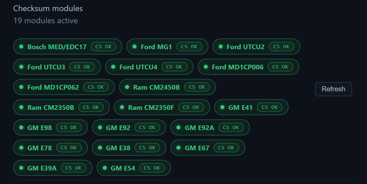367x184 pixels.
Task: Click CS OK badge on GM E67
Action: (x=226, y=148)
